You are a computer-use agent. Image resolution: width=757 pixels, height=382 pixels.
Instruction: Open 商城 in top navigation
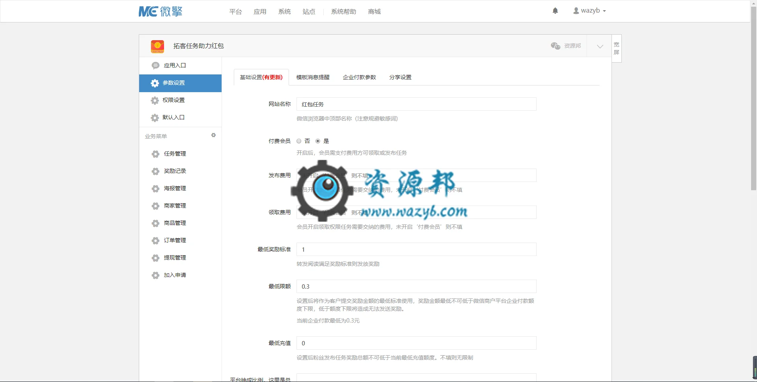(x=374, y=12)
